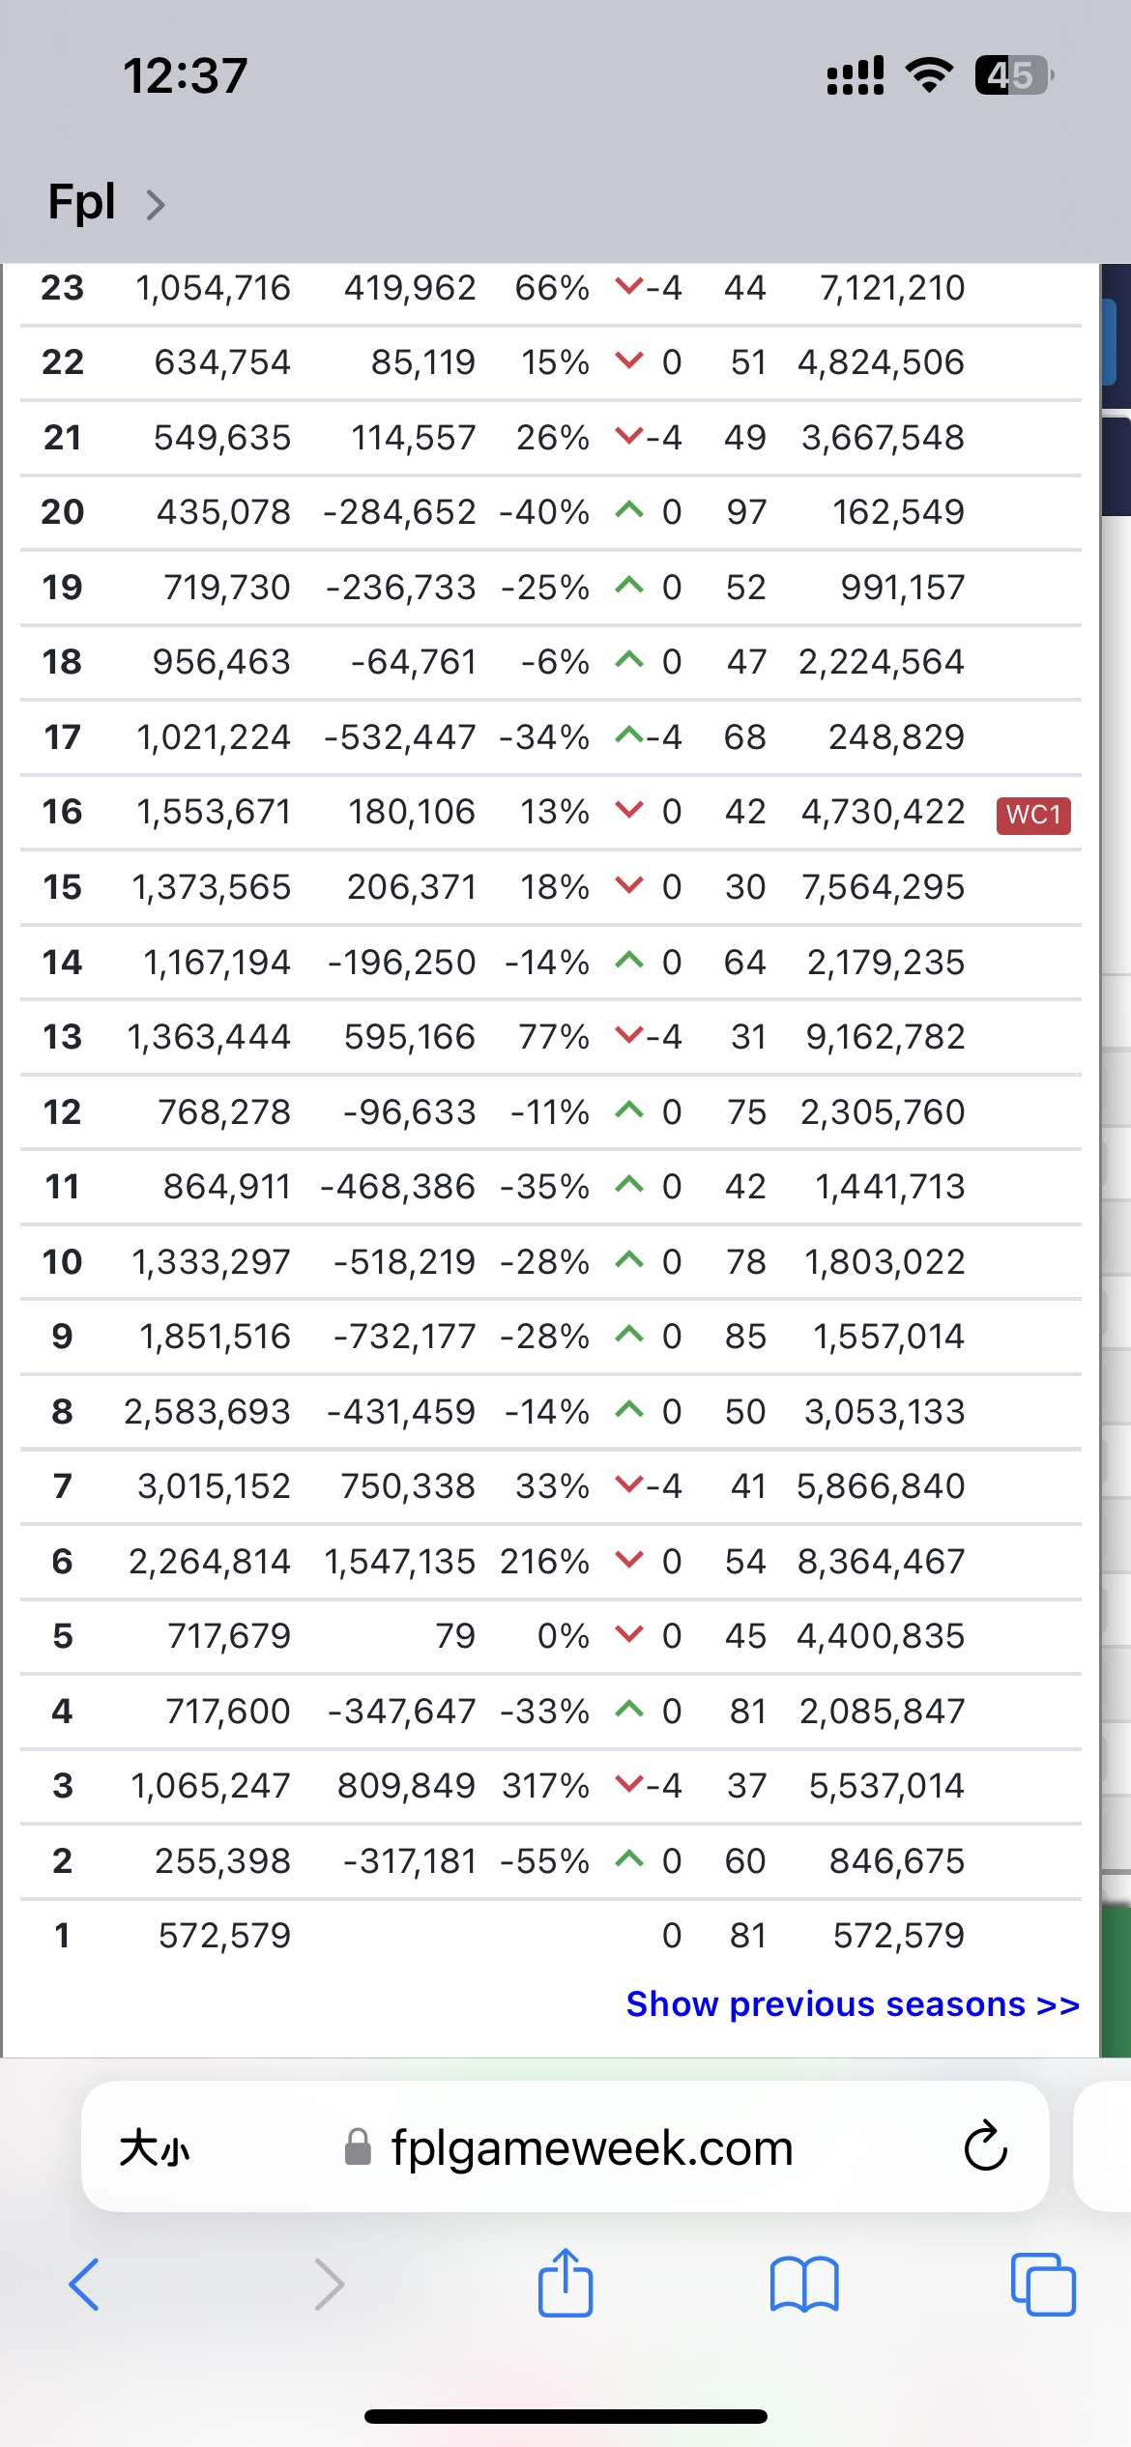The image size is (1131, 2447).
Task: Open the page text size menu
Action: [155, 2148]
